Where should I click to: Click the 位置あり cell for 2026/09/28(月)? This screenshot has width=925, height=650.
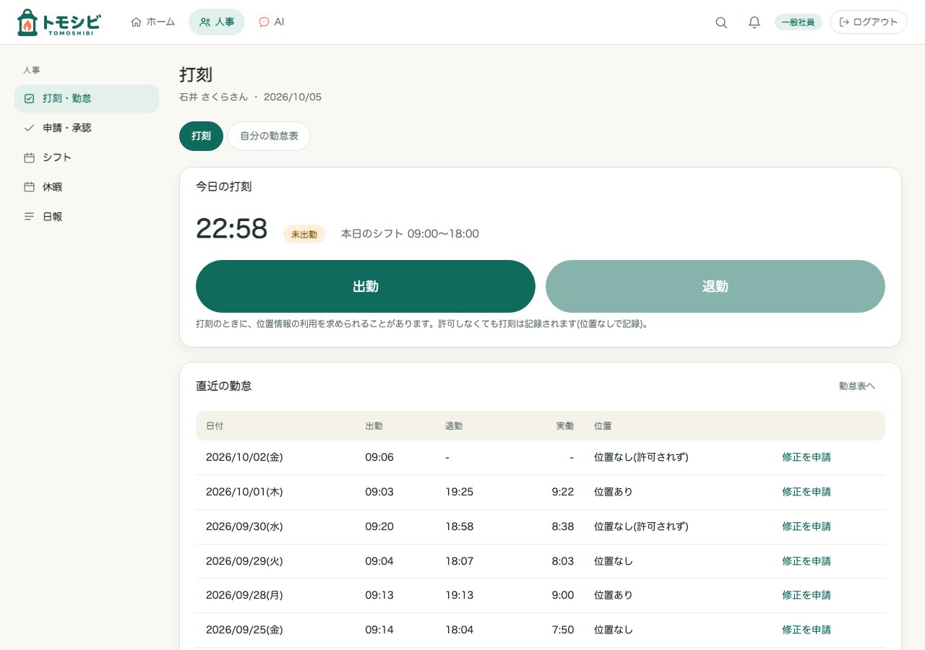[x=614, y=595]
